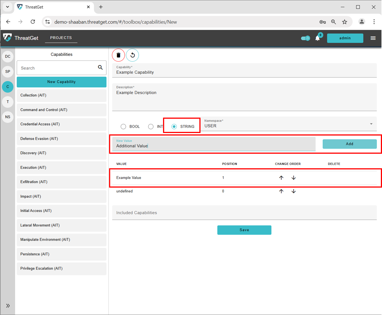Toggle the dark mode theme switch

point(305,38)
